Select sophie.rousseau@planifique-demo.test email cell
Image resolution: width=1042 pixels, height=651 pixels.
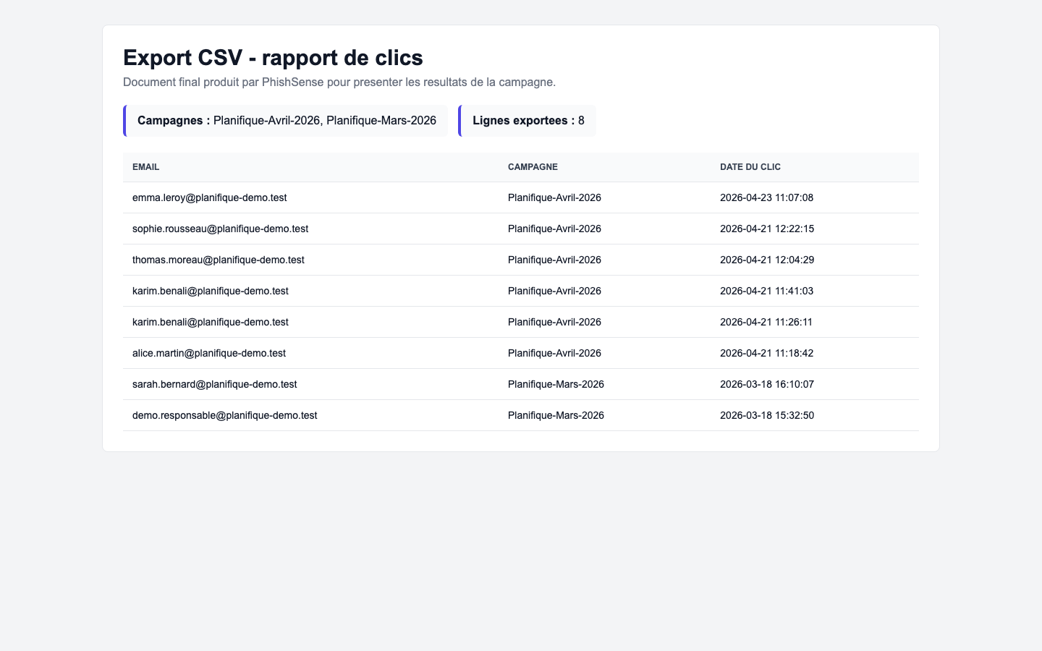(220, 229)
